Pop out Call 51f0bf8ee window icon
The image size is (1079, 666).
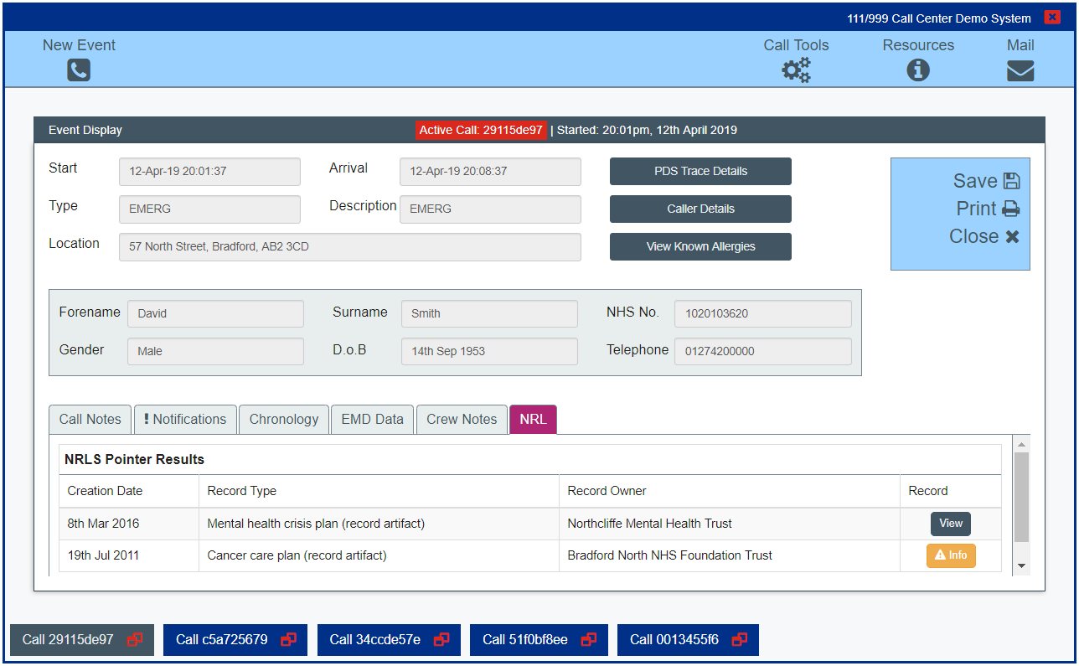(x=589, y=640)
